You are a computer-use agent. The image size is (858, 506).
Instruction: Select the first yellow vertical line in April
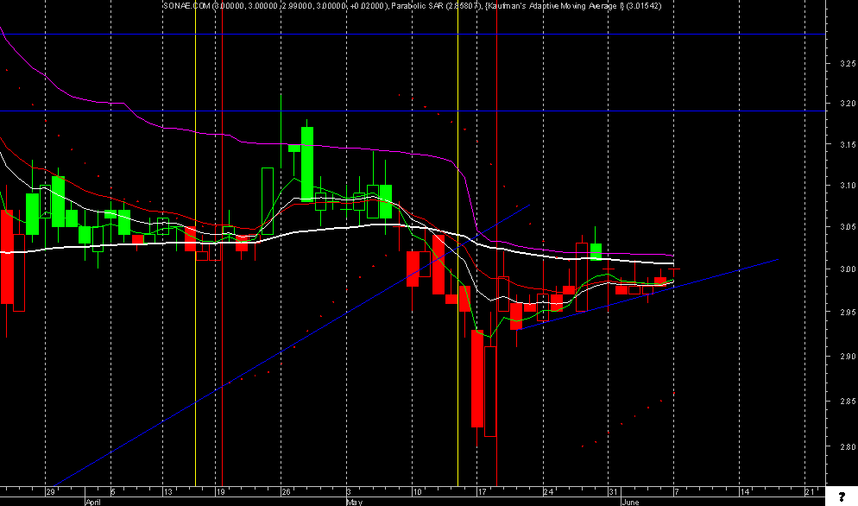[x=195, y=244]
